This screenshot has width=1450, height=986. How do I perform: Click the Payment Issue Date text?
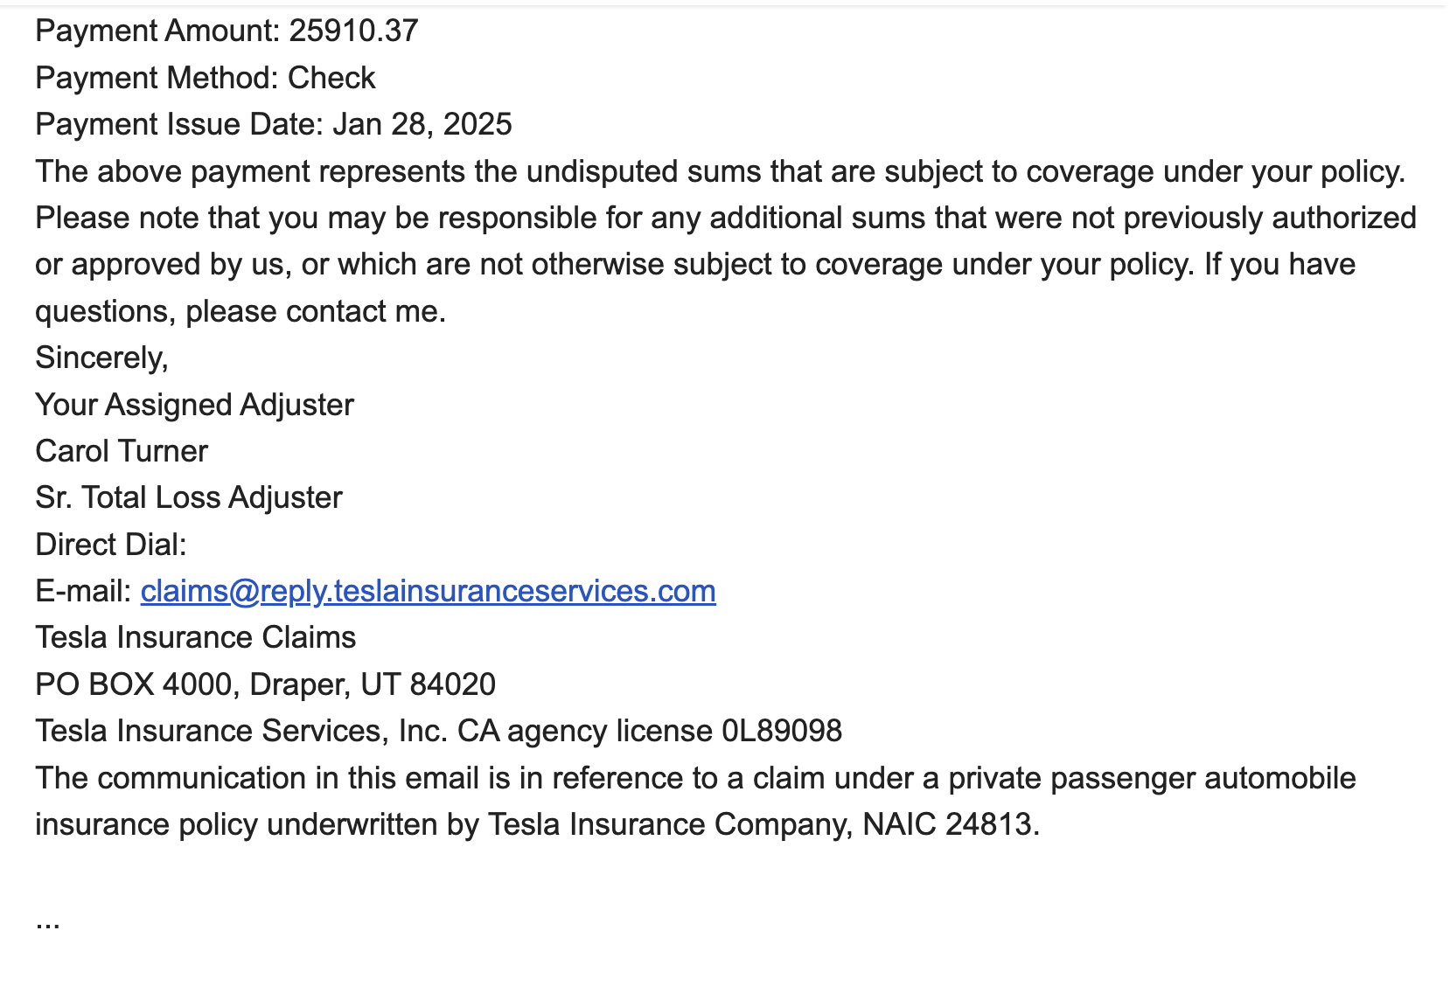tap(273, 125)
